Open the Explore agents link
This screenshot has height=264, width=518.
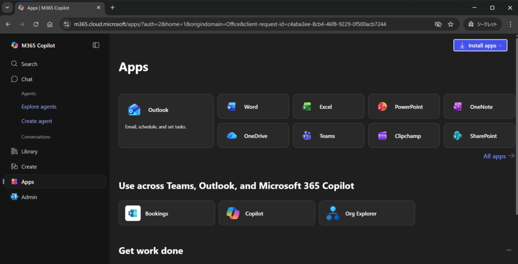39,107
